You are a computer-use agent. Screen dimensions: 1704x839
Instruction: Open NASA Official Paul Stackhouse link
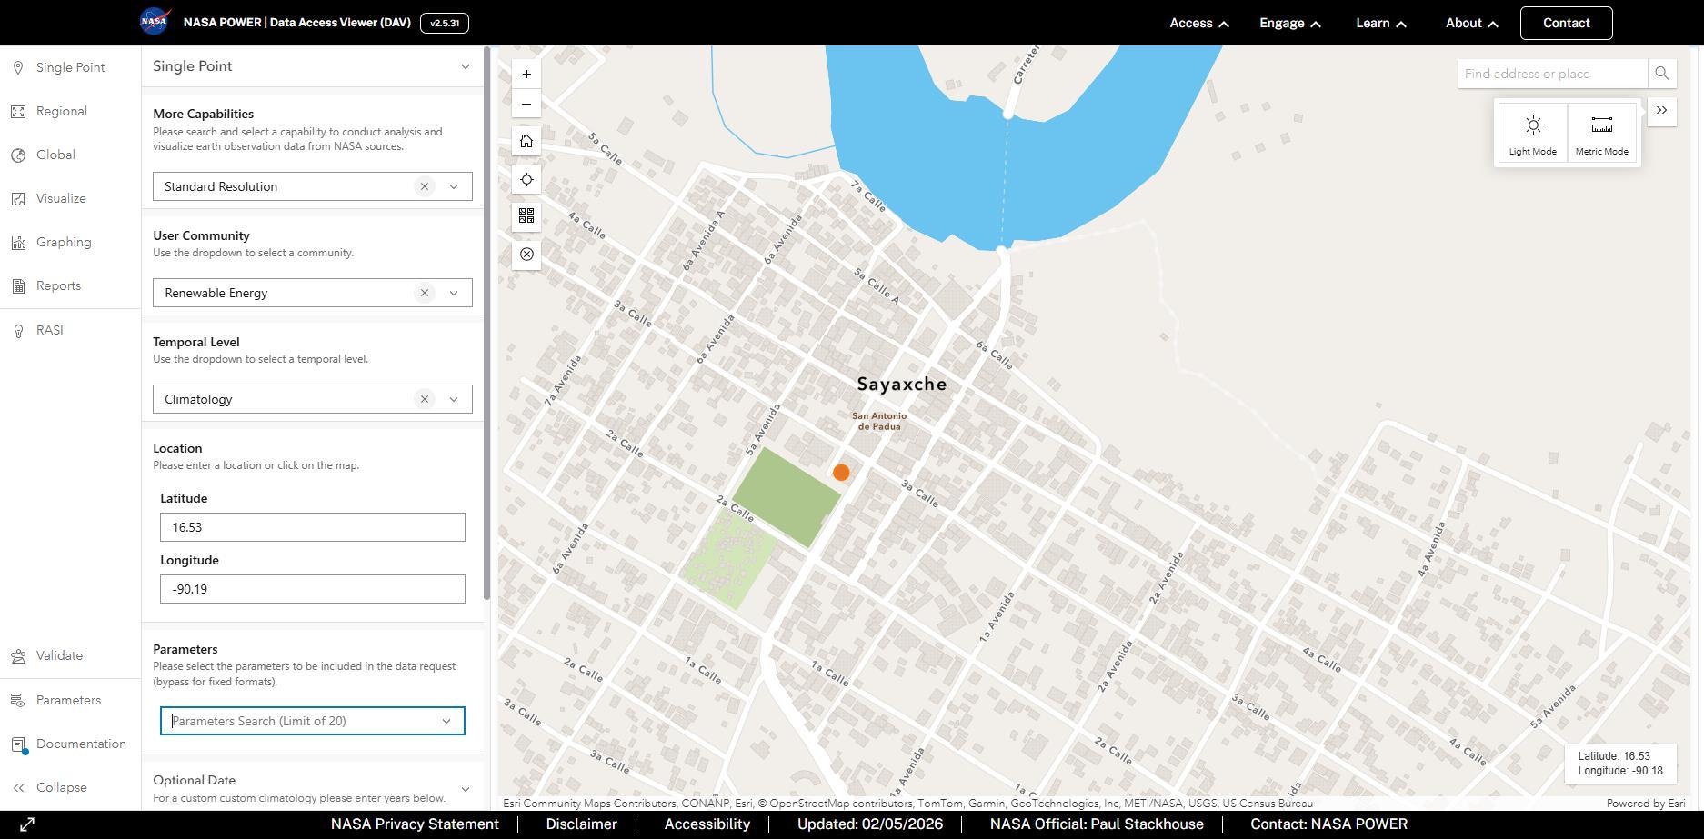tap(1097, 824)
